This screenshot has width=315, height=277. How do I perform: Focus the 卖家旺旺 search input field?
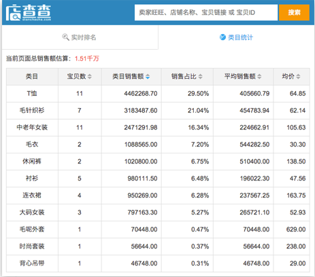click(206, 12)
